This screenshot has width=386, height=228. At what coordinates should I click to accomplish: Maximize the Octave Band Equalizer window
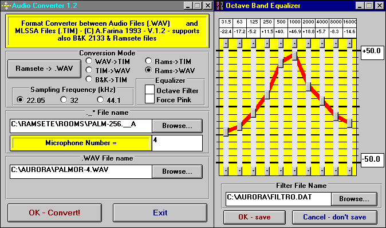[369, 5]
